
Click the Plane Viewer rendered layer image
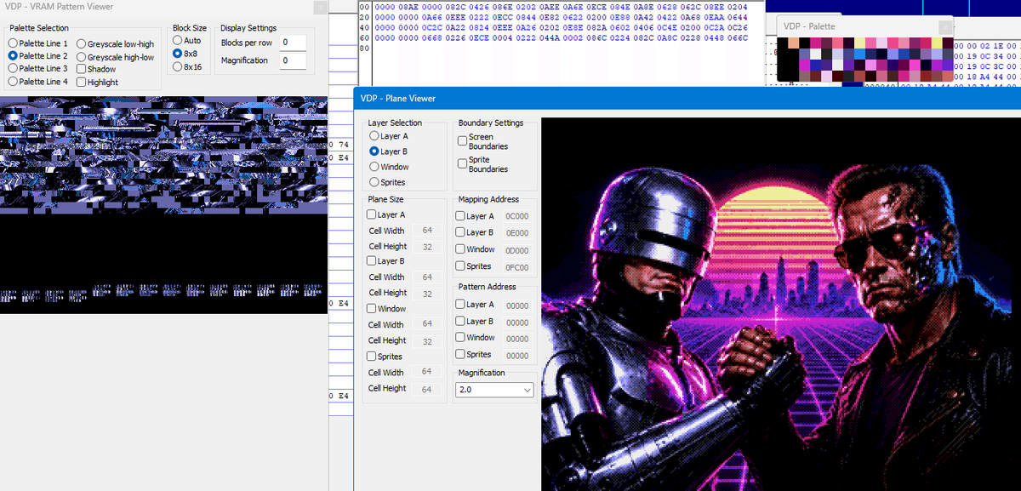tap(781, 305)
